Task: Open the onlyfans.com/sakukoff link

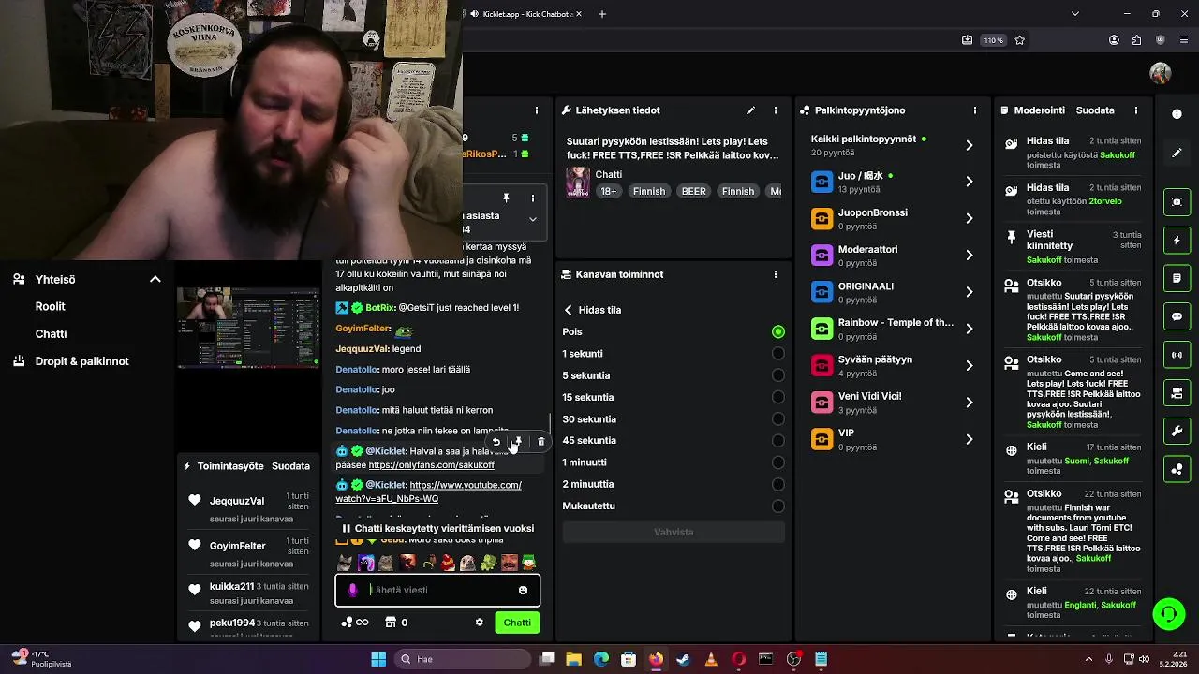Action: [432, 465]
